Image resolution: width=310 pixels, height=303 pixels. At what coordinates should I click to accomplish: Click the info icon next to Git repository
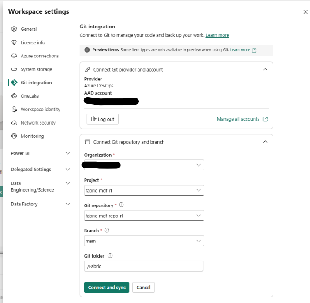121,205
